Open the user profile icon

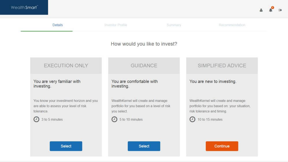(x=261, y=10)
